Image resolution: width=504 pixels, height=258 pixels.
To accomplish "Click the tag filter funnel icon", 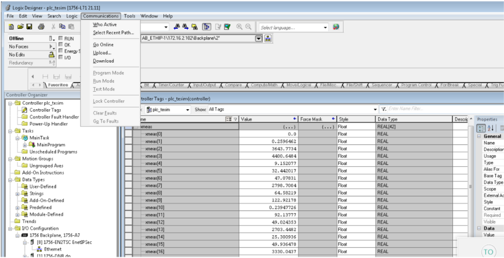I will coord(384,109).
